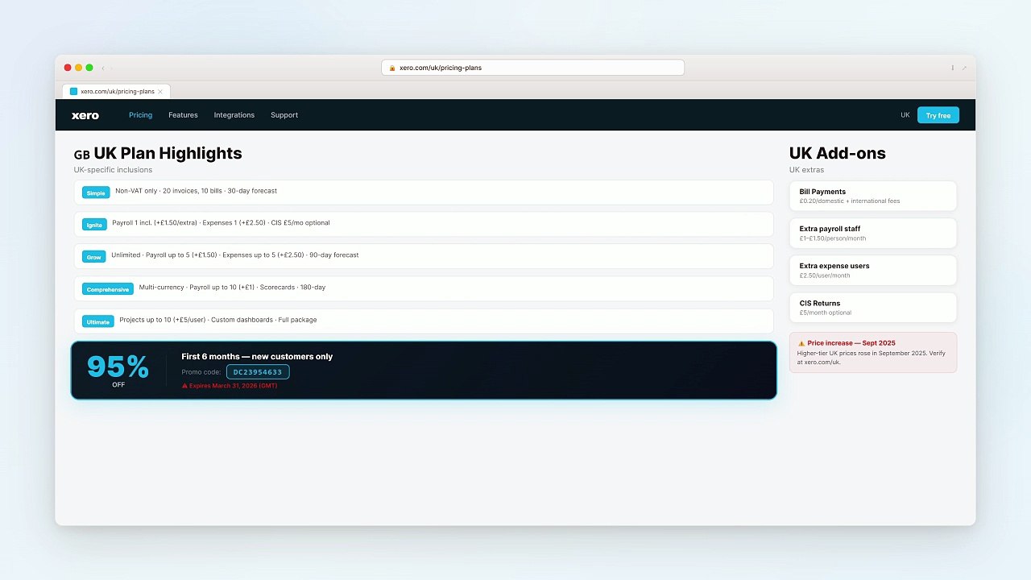Screen dimensions: 1031x580
Task: Click the GB country code beside the heading
Action: [82, 155]
